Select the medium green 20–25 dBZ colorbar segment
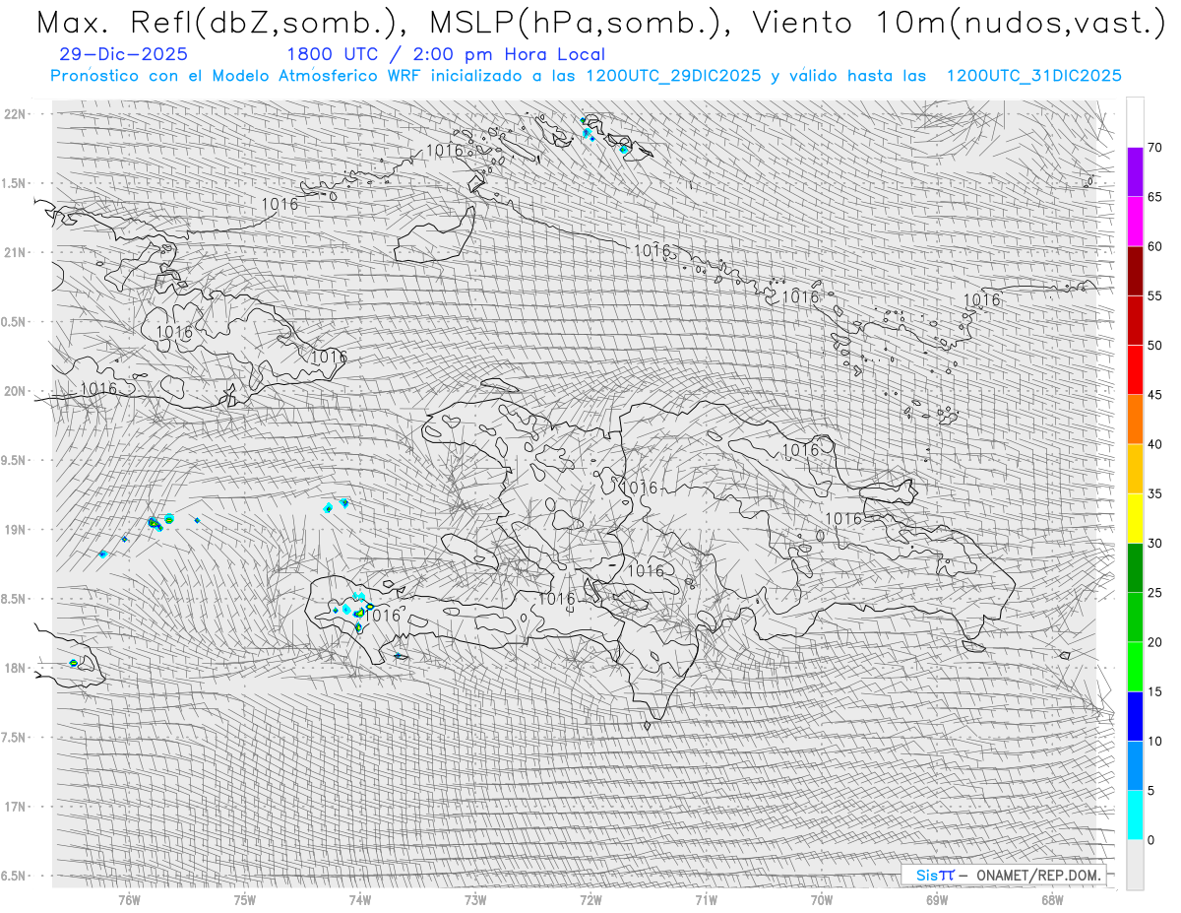 tap(1135, 618)
